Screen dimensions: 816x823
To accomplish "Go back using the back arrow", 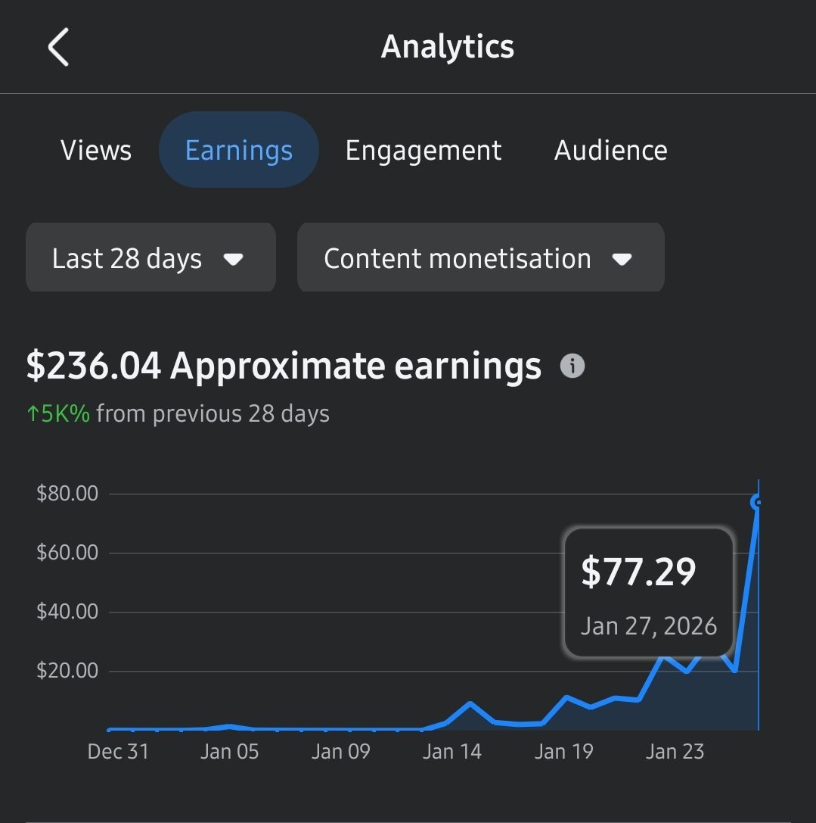I will click(x=58, y=47).
